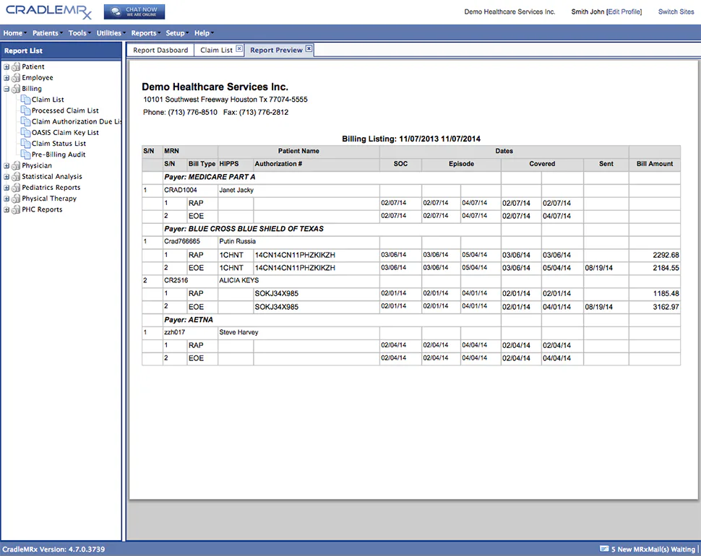Screen dimensions: 701x556
Task: Expand the Physician report folder
Action: click(7, 165)
